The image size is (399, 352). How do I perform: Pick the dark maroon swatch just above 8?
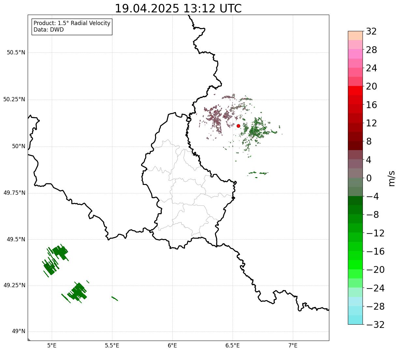coord(355,136)
